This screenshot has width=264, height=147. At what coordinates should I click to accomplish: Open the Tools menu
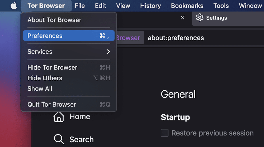(221, 6)
